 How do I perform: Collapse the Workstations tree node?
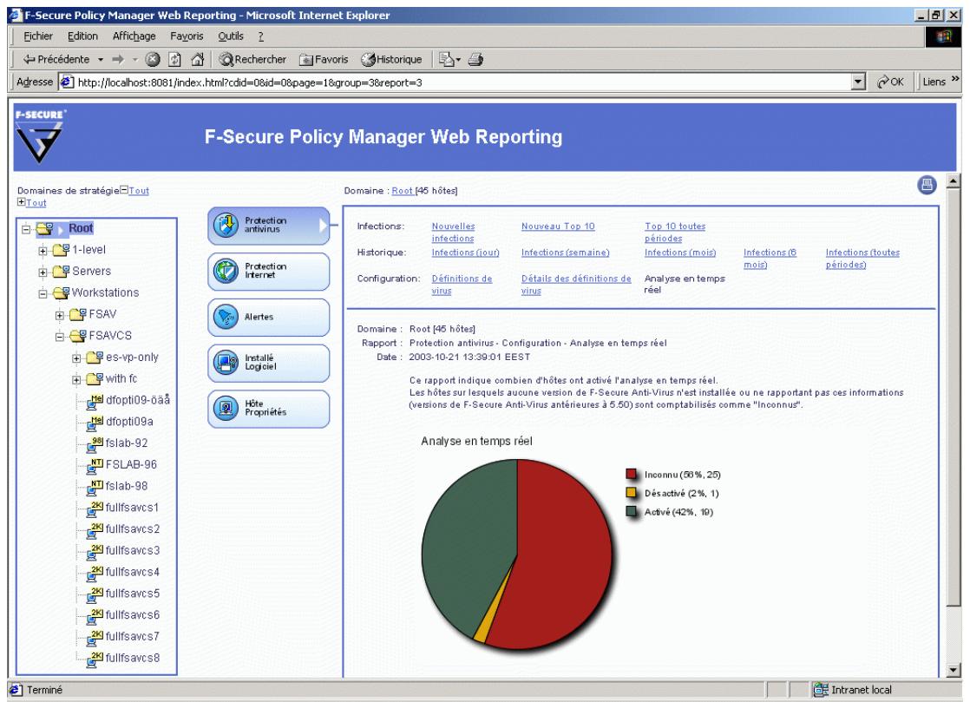click(43, 294)
